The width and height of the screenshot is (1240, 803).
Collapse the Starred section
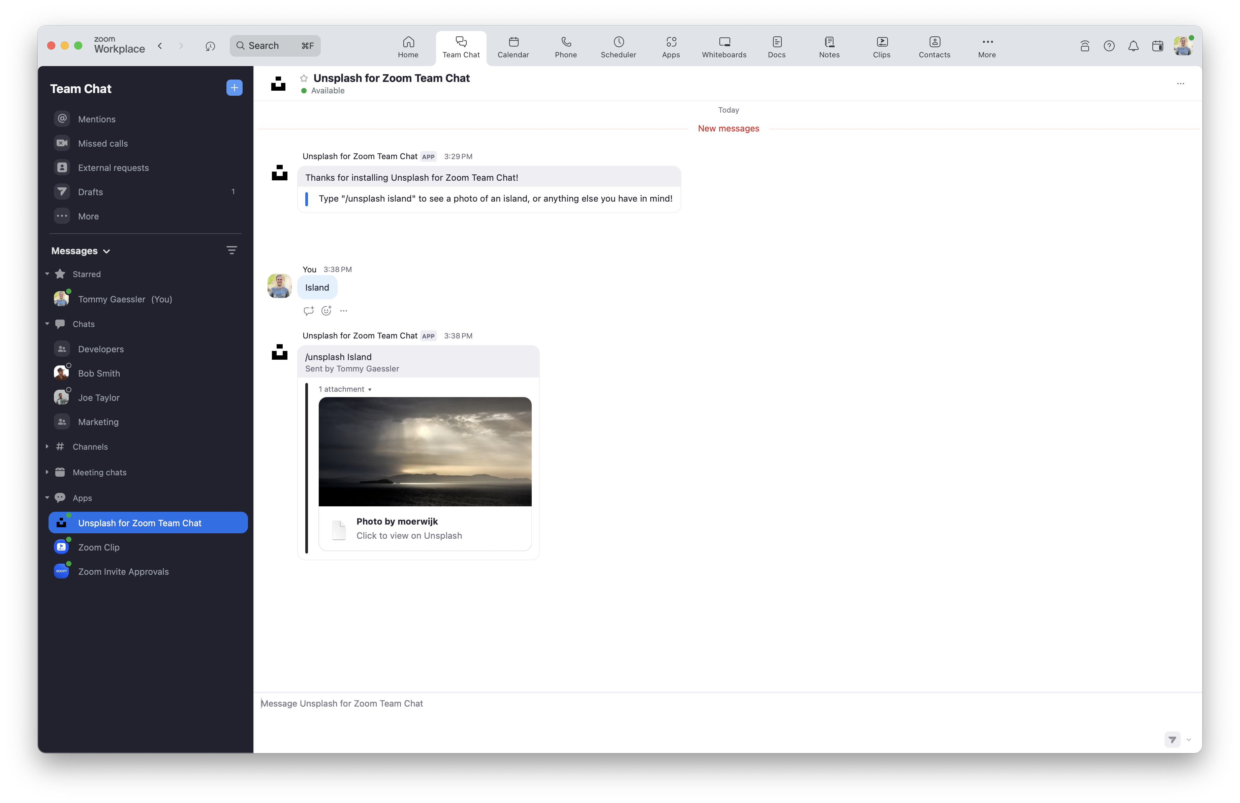pos(47,274)
